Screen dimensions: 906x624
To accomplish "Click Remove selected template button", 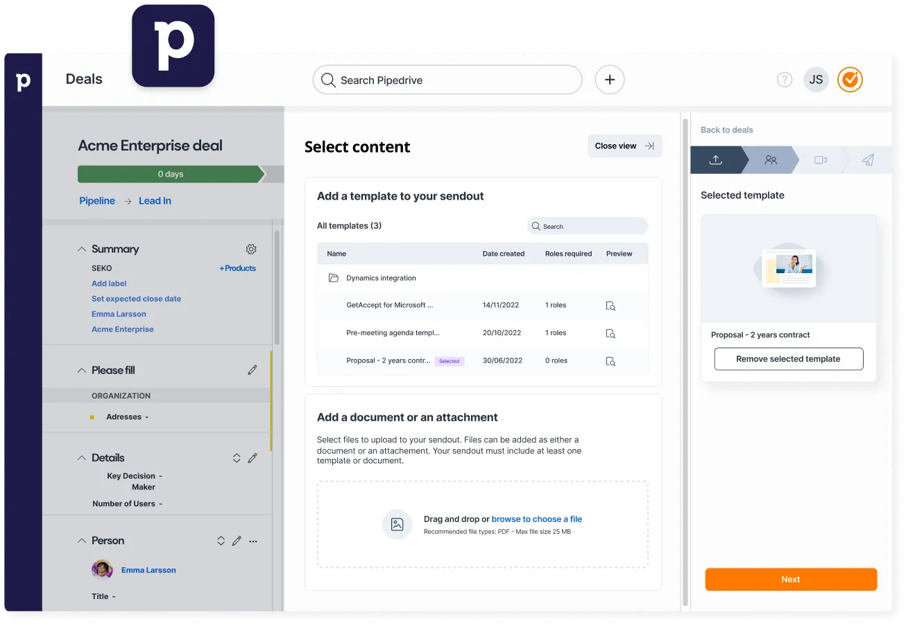I will (x=789, y=359).
